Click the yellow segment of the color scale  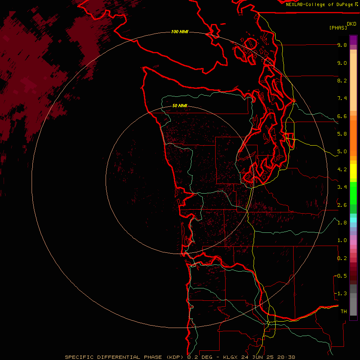[x=353, y=171]
